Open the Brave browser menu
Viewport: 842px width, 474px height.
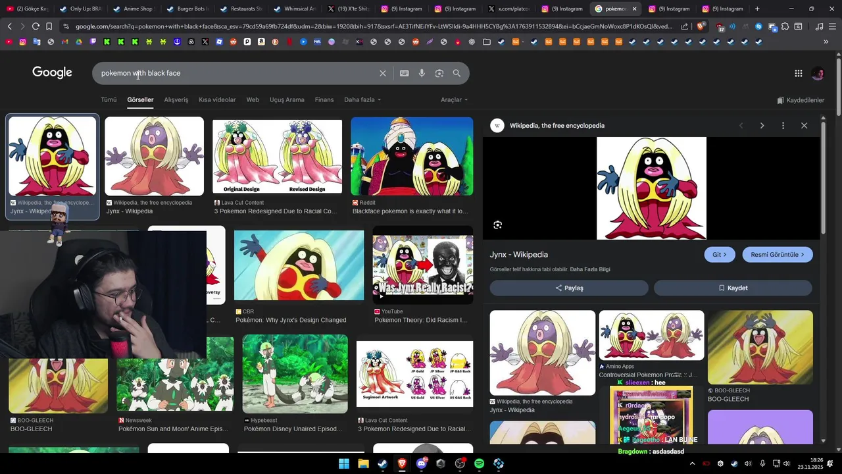832,26
